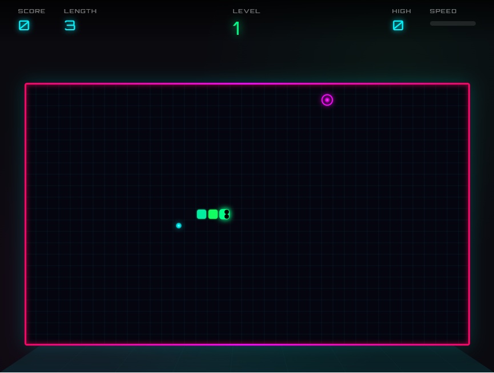
Task: Click the magenta ring bonus target
Action: [x=327, y=100]
